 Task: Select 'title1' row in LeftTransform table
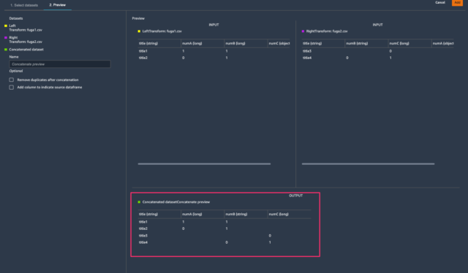click(x=214, y=51)
